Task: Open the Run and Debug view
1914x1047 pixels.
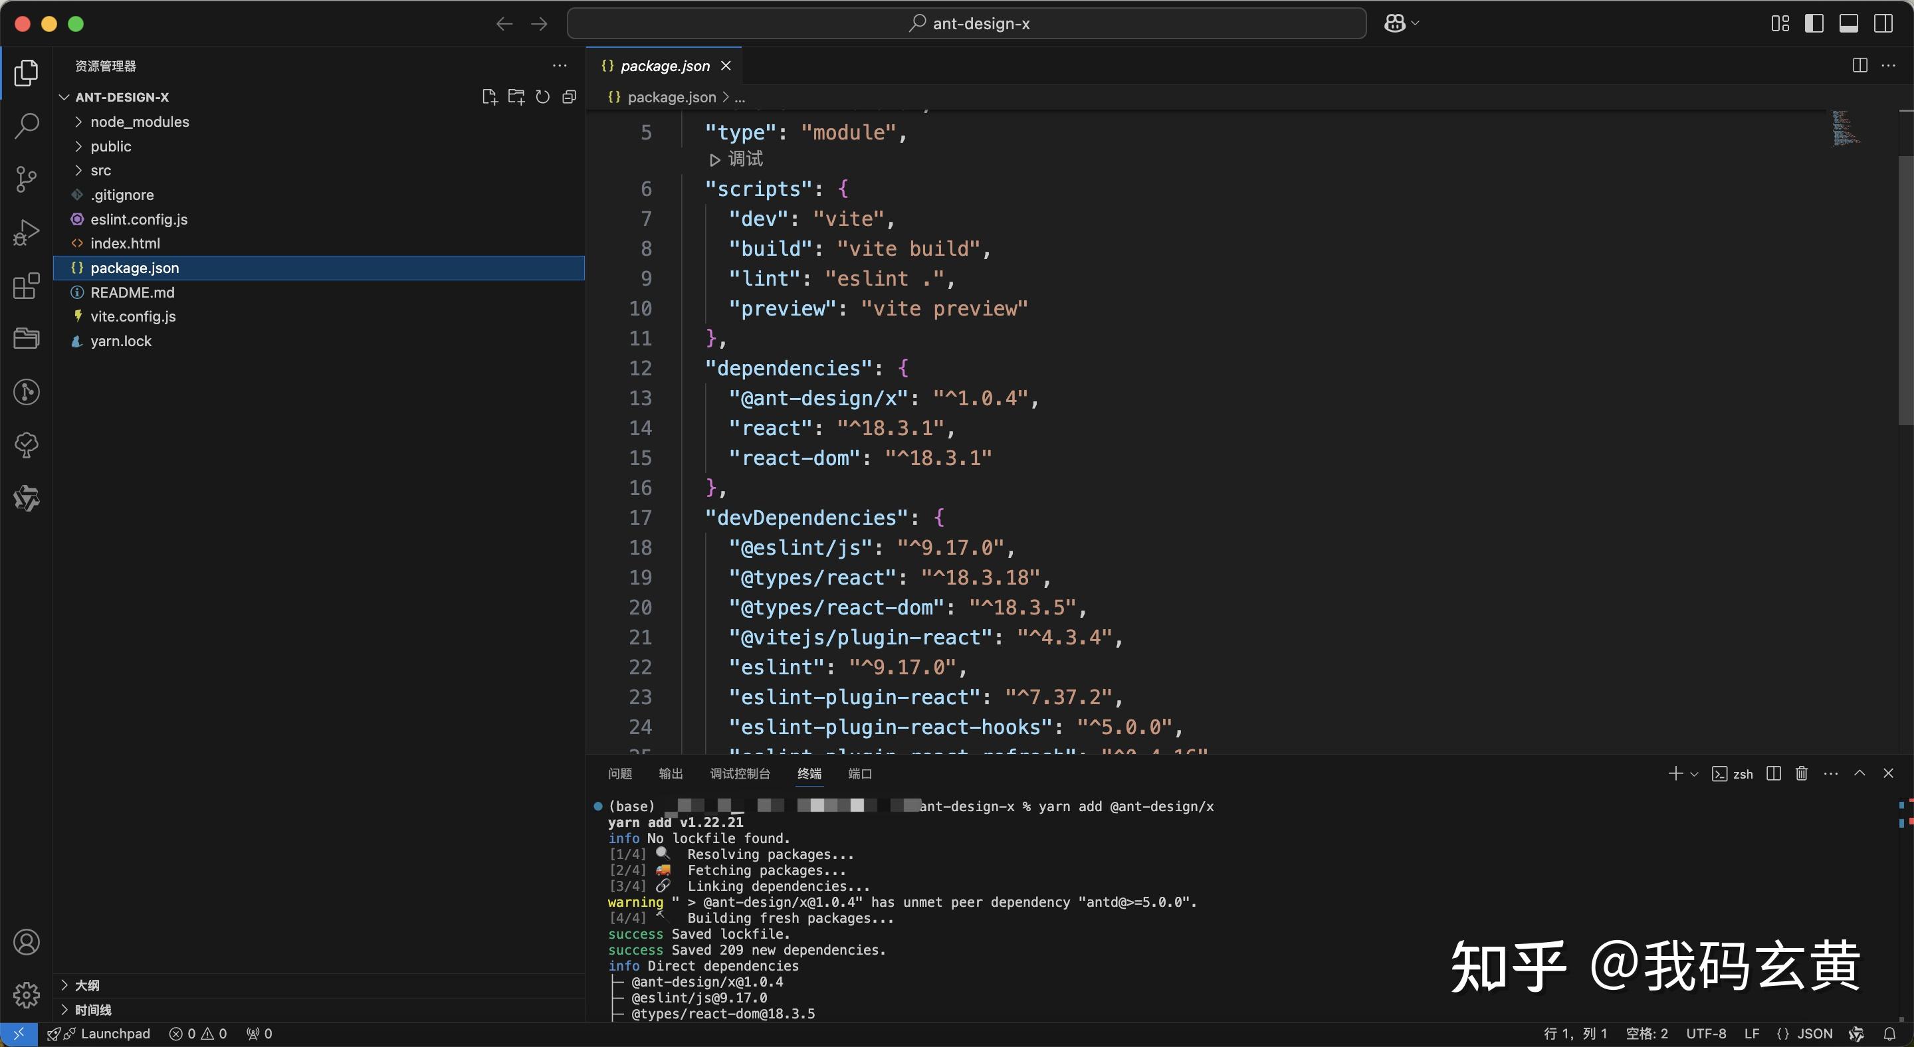Action: (x=27, y=233)
